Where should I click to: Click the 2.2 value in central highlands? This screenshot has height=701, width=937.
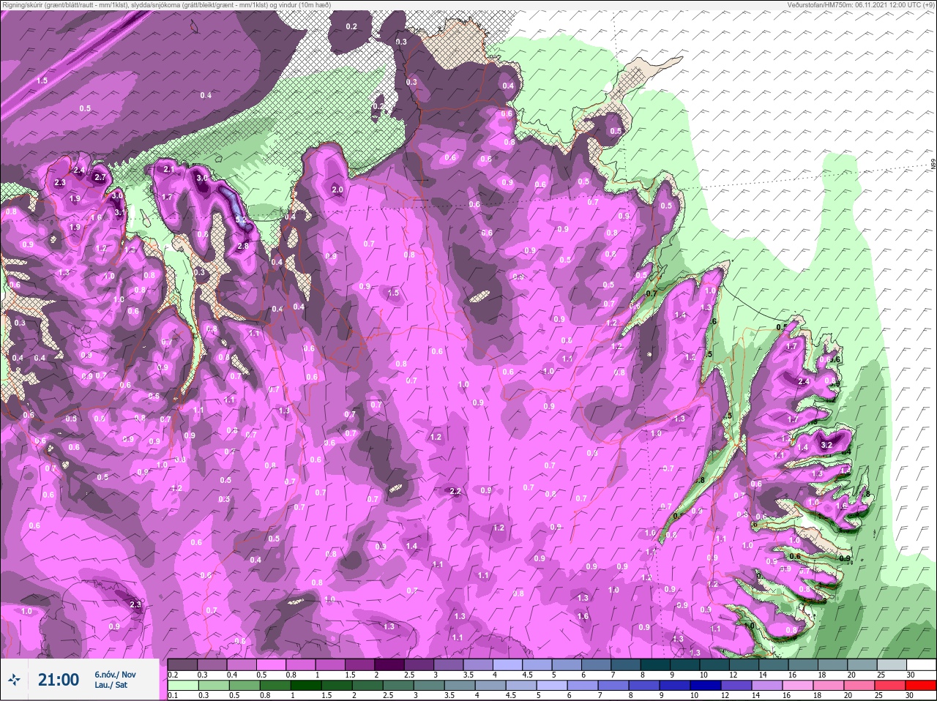pyautogui.click(x=455, y=491)
